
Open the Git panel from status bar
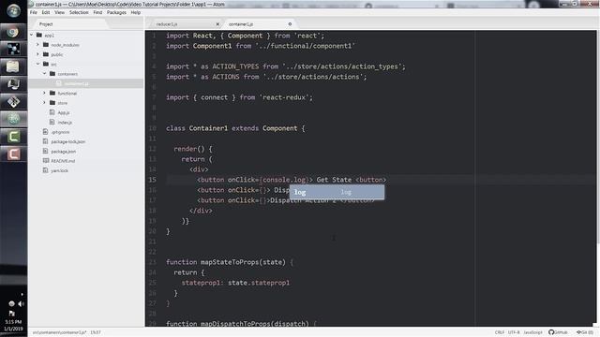tap(585, 332)
